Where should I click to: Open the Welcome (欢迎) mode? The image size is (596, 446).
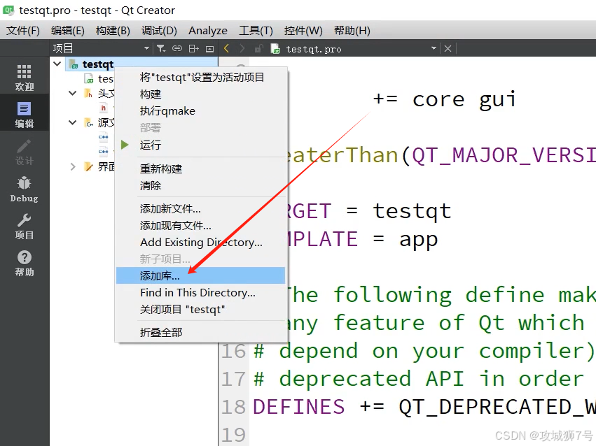coord(25,78)
